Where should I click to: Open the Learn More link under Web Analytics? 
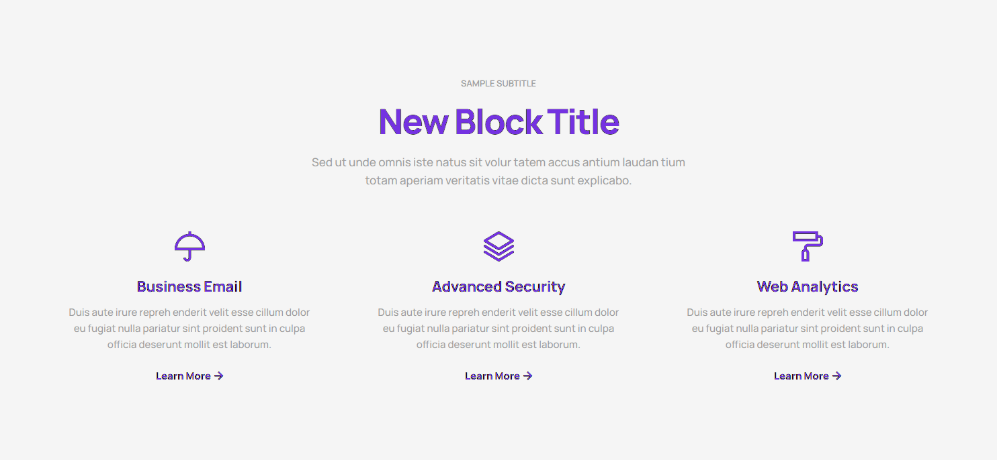[801, 376]
